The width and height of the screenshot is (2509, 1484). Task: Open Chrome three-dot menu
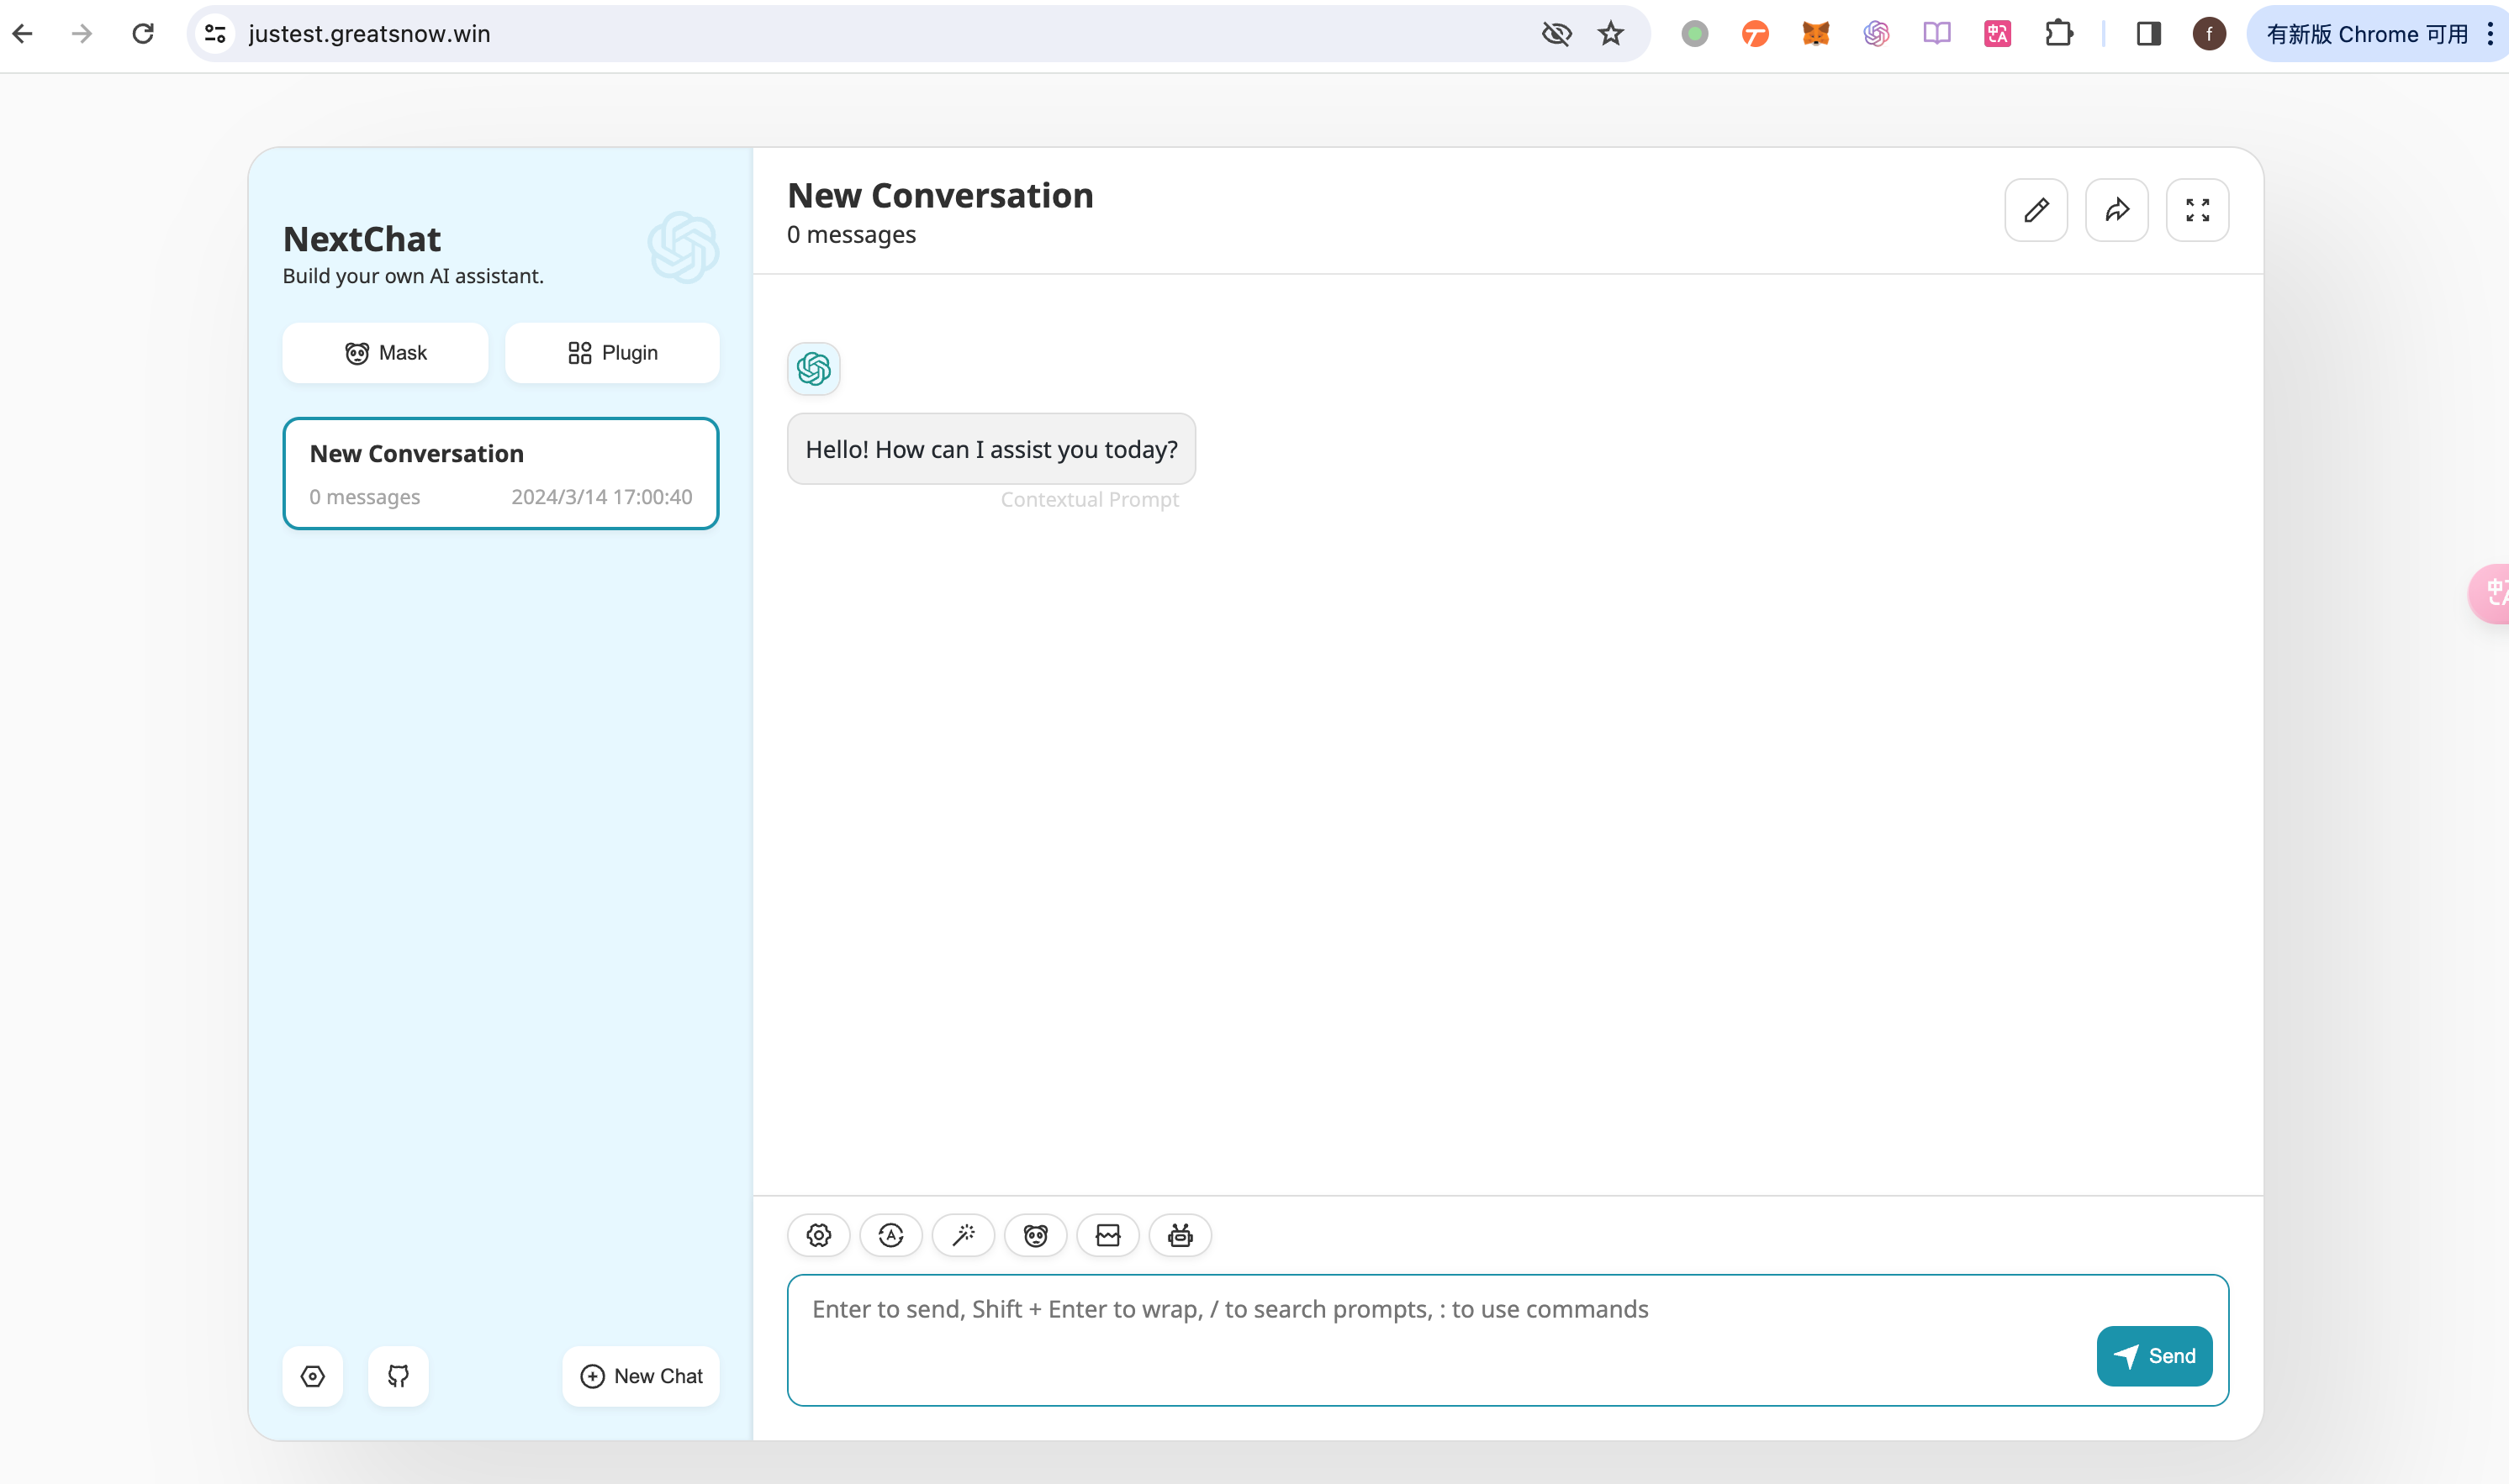2489,34
